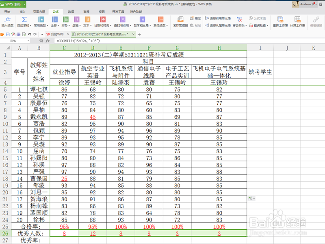Open the Name Manager (名称管理器)
The height and width of the screenshot is (244, 325).
(x=180, y=22)
